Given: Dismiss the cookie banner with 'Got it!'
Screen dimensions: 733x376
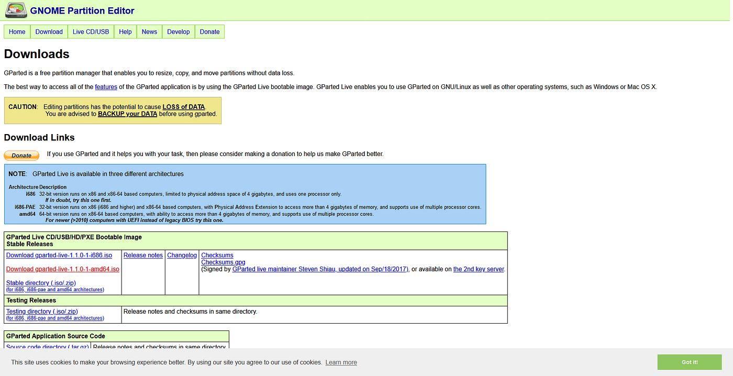Looking at the screenshot, I should pos(690,362).
